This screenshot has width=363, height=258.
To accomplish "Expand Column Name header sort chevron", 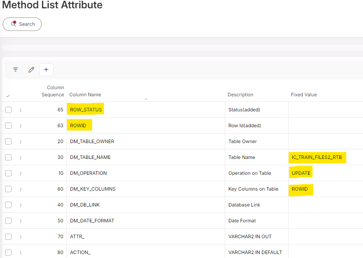I will point(146,99).
